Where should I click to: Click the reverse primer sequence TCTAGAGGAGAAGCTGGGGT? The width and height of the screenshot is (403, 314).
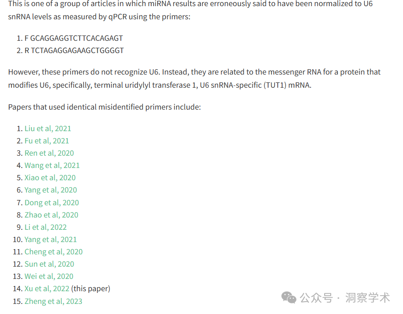click(x=77, y=50)
